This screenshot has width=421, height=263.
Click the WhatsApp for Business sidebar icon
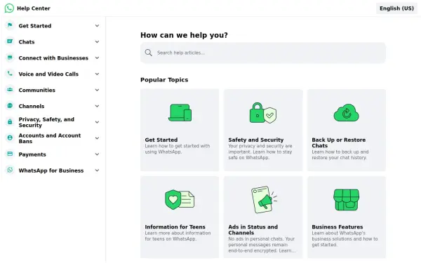coord(10,170)
